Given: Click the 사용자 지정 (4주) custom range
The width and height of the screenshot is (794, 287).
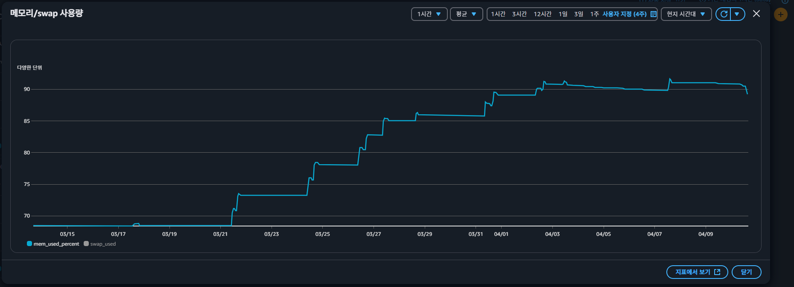Looking at the screenshot, I should tap(624, 14).
